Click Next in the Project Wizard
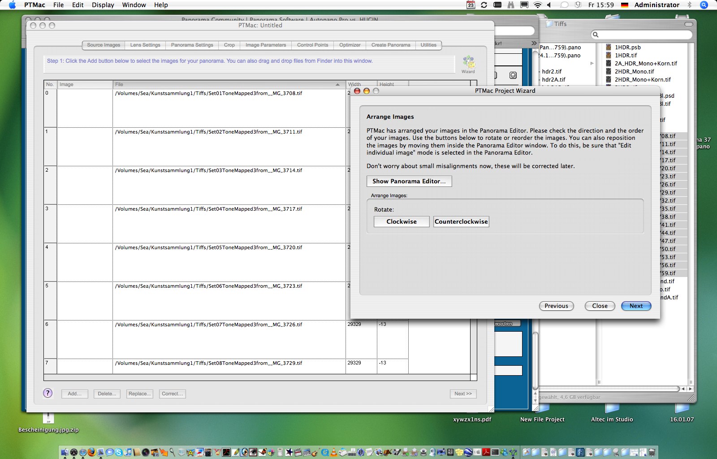Screen dimensions: 717x459 [636, 306]
